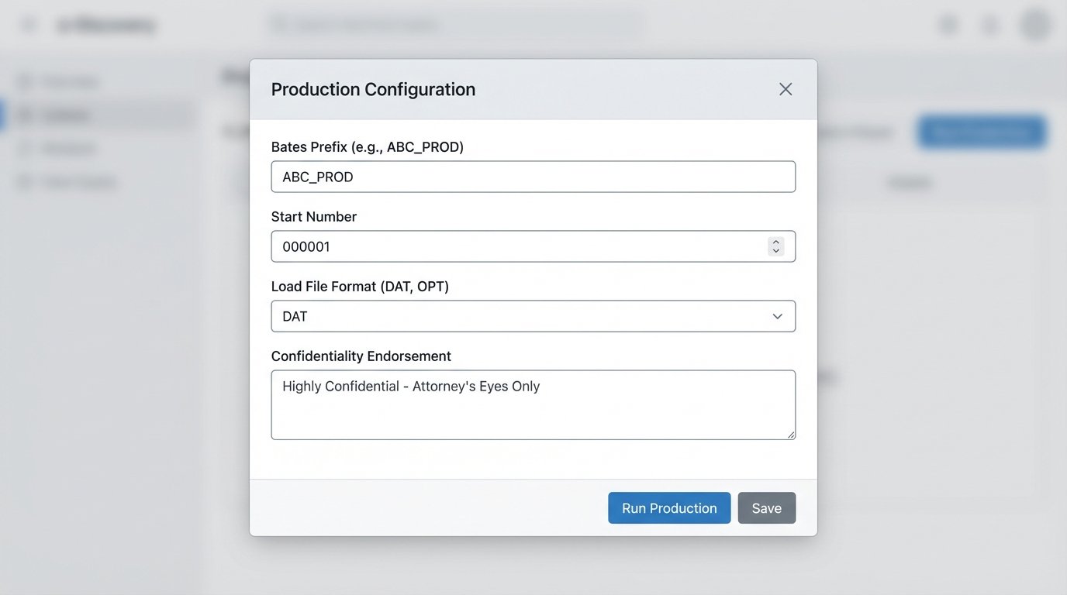Click the Run Production button
This screenshot has height=595, width=1067.
click(x=669, y=507)
